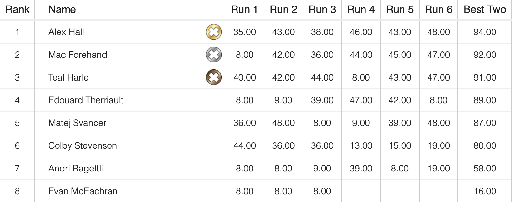Viewport: 512px width, 202px height.
Task: Click the Run 1 column header
Action: pyautogui.click(x=244, y=10)
